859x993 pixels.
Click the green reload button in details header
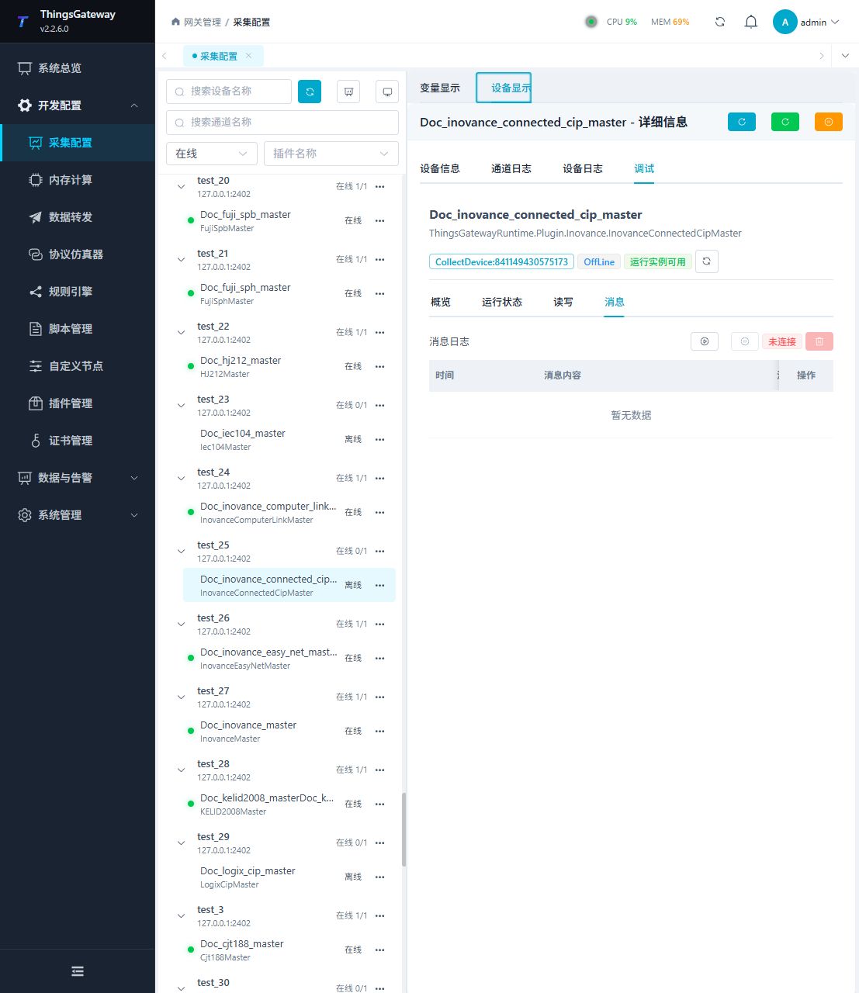point(785,122)
